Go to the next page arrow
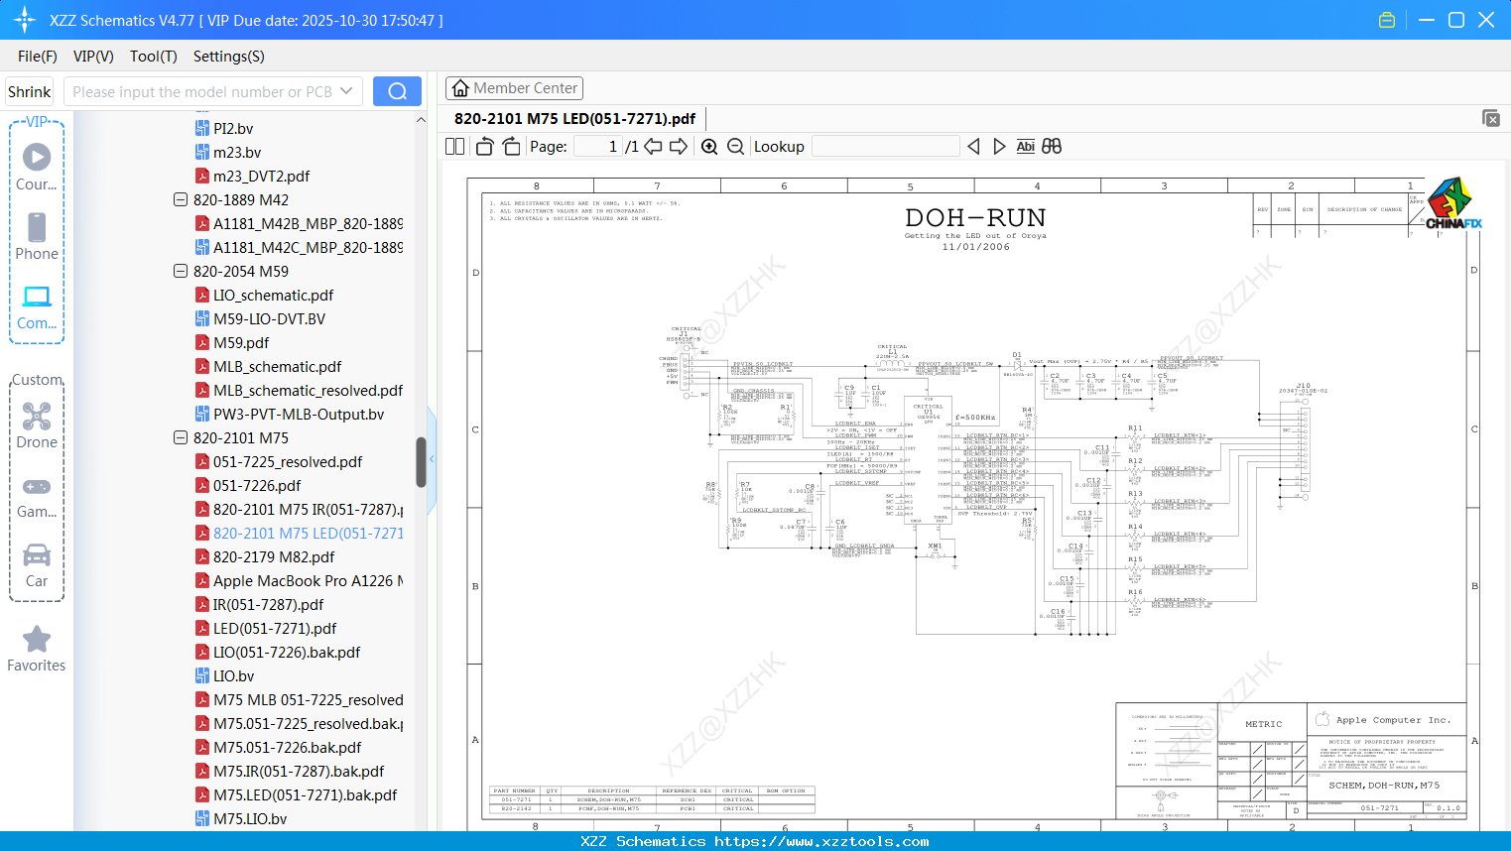 pos(679,147)
